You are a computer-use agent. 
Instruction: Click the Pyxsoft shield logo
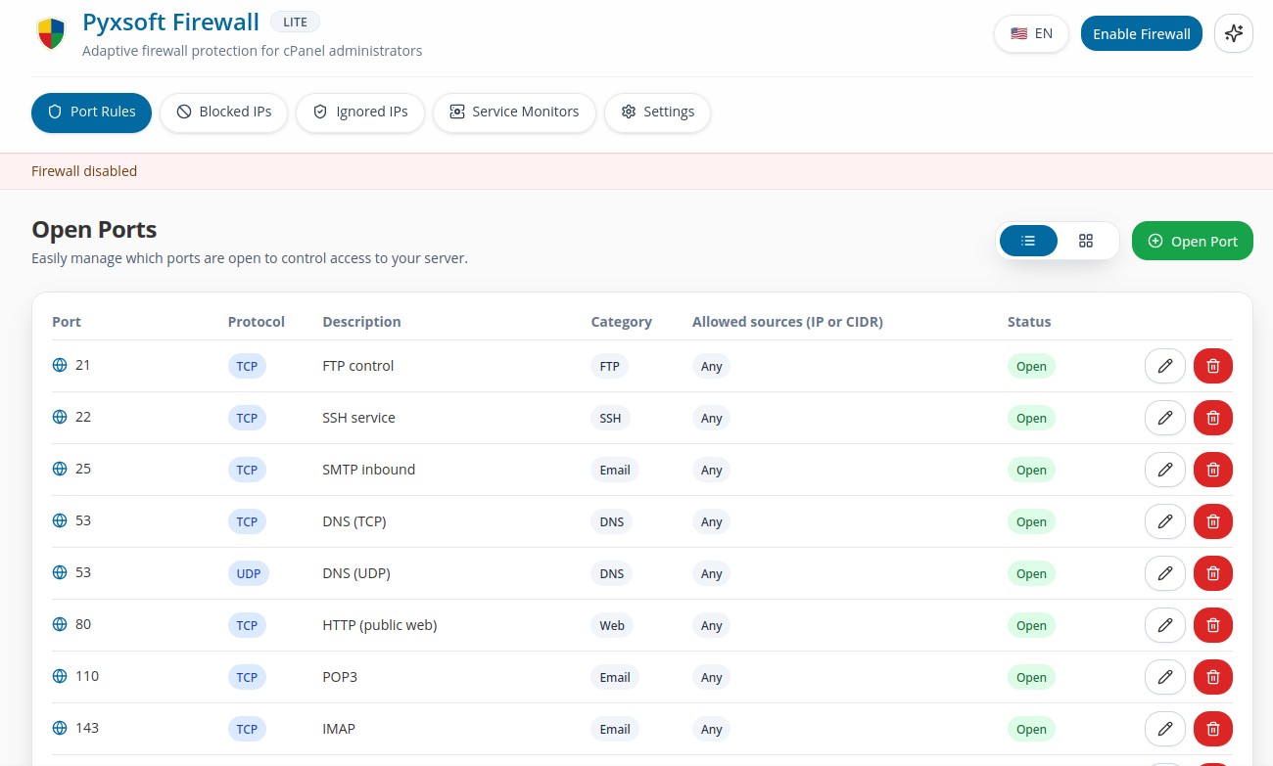click(51, 34)
